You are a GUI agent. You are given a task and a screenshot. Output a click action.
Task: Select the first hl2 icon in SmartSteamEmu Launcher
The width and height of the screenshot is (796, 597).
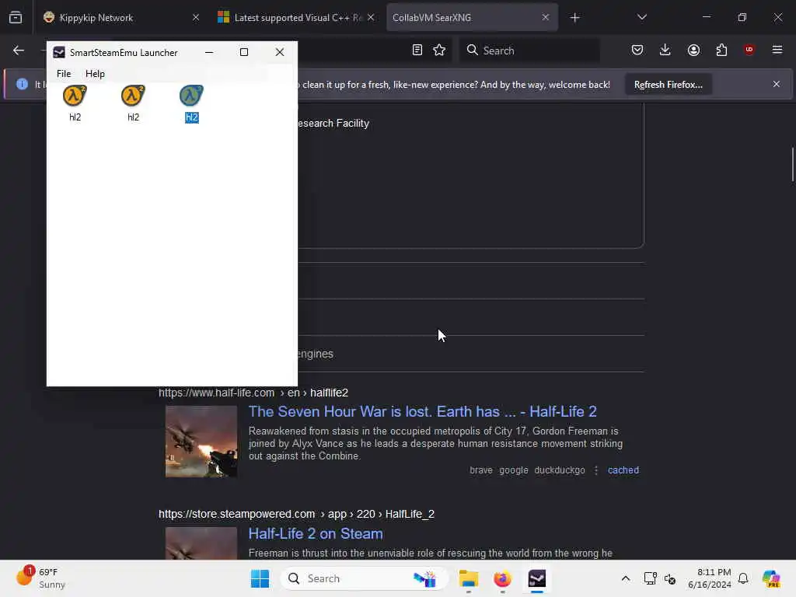pos(75,103)
